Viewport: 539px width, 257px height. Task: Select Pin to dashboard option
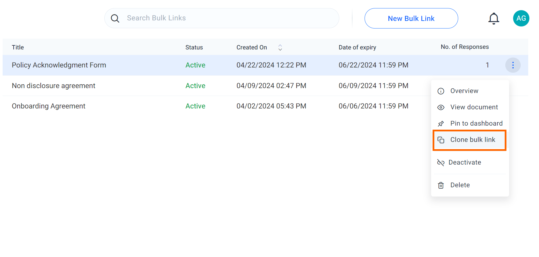click(470, 124)
